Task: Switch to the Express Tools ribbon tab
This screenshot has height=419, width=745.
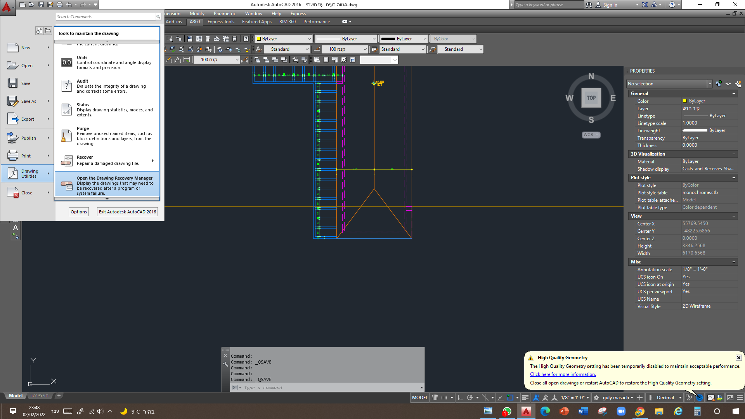Action: pos(221,22)
